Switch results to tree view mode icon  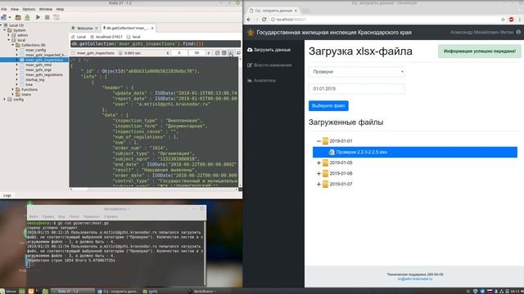(x=218, y=53)
